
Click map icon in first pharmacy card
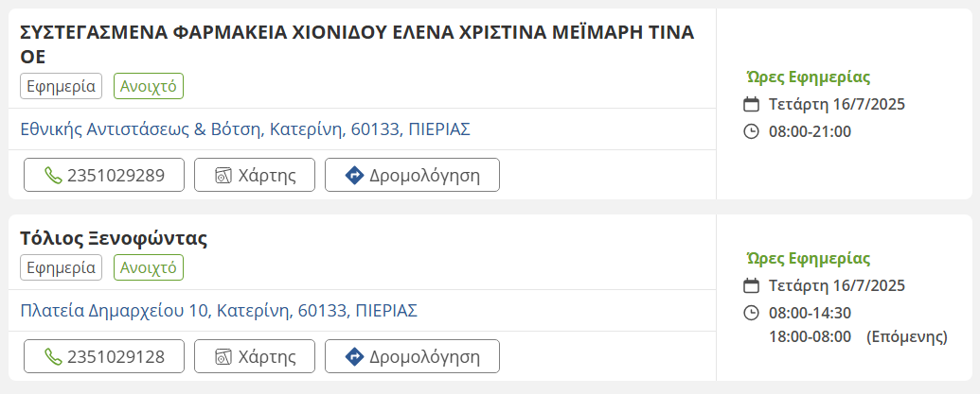(x=223, y=175)
